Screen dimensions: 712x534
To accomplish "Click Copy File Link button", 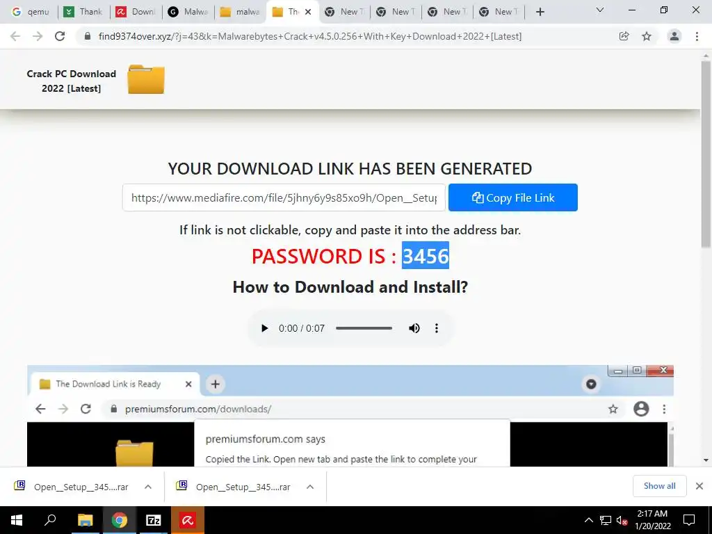I will click(513, 197).
